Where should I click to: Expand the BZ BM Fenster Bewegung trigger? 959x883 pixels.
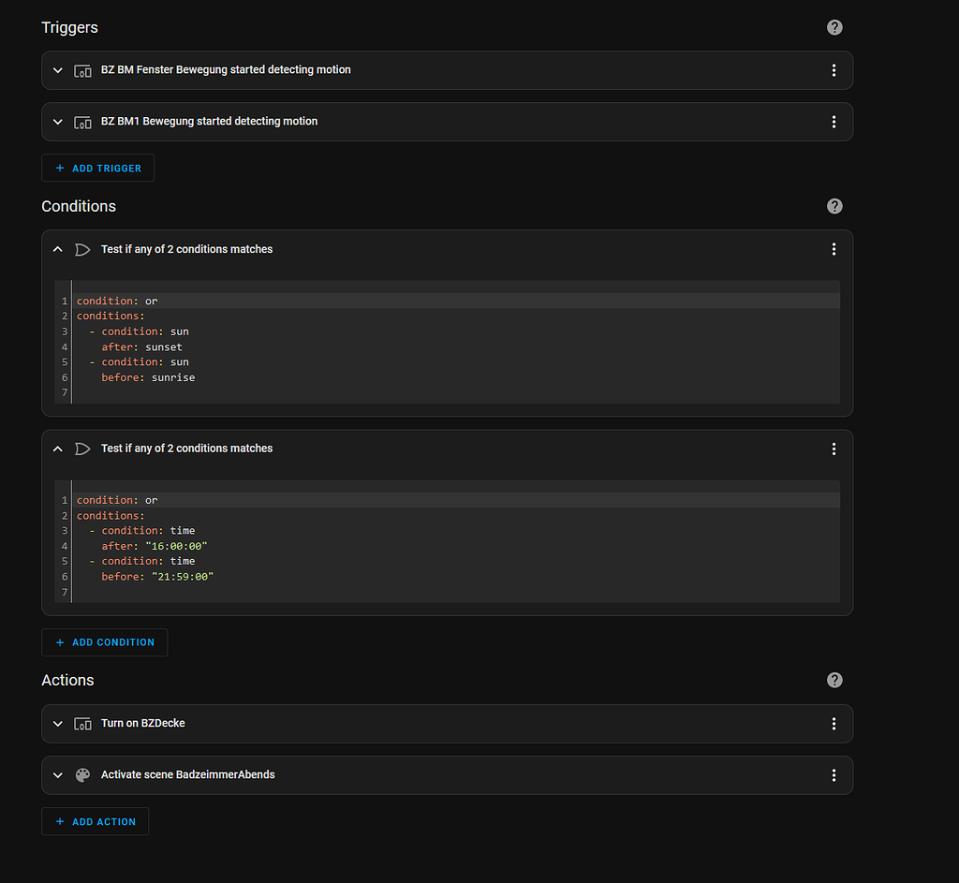click(58, 70)
